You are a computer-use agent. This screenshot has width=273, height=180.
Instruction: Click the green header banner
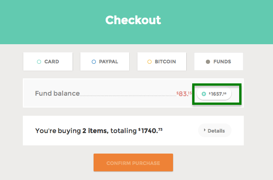tap(136, 22)
